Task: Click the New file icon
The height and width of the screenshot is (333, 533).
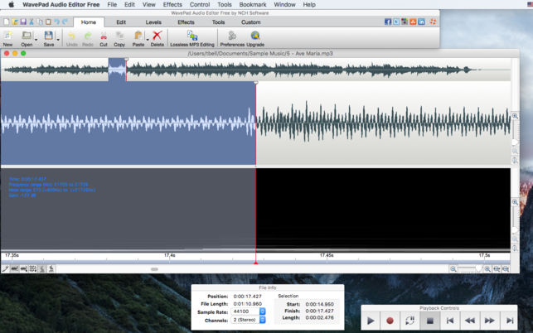Action: 7,36
